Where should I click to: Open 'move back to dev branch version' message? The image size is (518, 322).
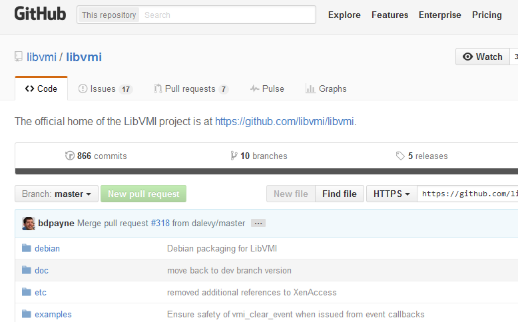pyautogui.click(x=229, y=271)
